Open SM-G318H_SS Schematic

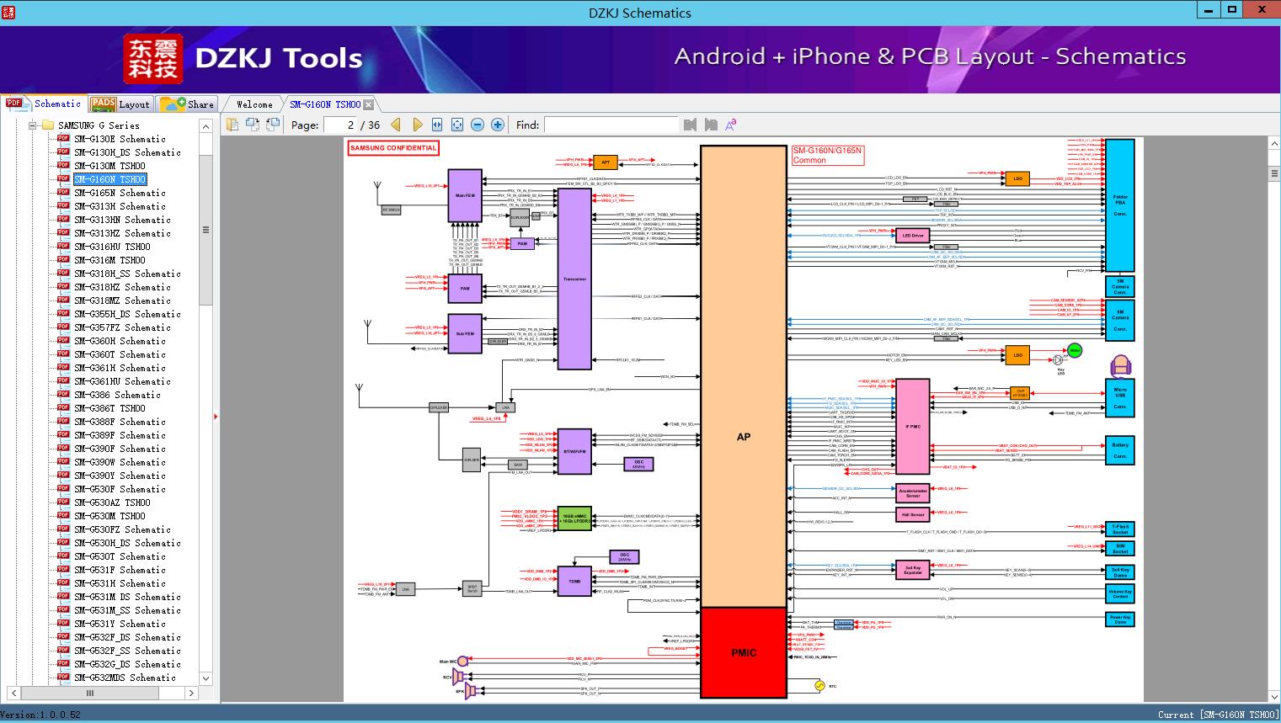tap(127, 274)
